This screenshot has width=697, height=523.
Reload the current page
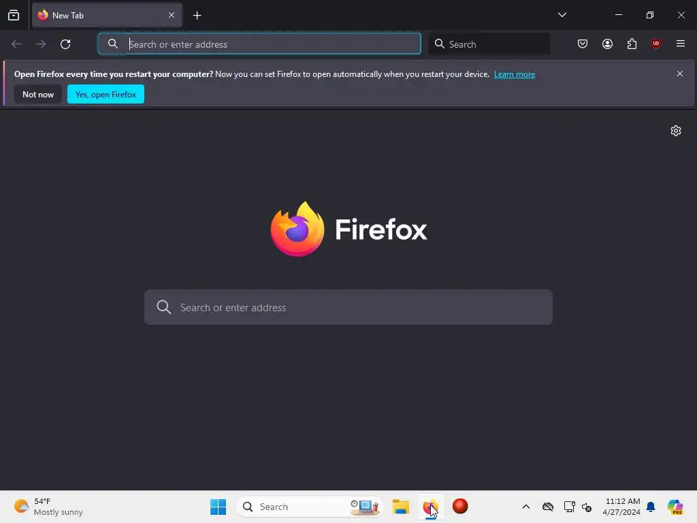[x=65, y=44]
